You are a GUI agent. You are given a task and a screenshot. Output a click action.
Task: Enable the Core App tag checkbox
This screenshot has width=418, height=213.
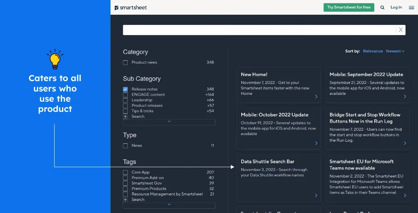point(125,172)
